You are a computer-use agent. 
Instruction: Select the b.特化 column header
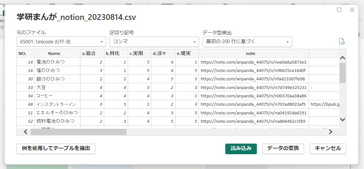[x=116, y=53]
